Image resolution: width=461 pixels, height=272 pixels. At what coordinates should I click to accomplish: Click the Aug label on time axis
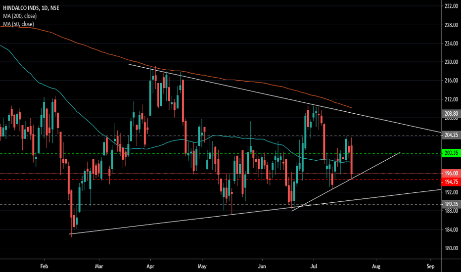tap(376, 266)
